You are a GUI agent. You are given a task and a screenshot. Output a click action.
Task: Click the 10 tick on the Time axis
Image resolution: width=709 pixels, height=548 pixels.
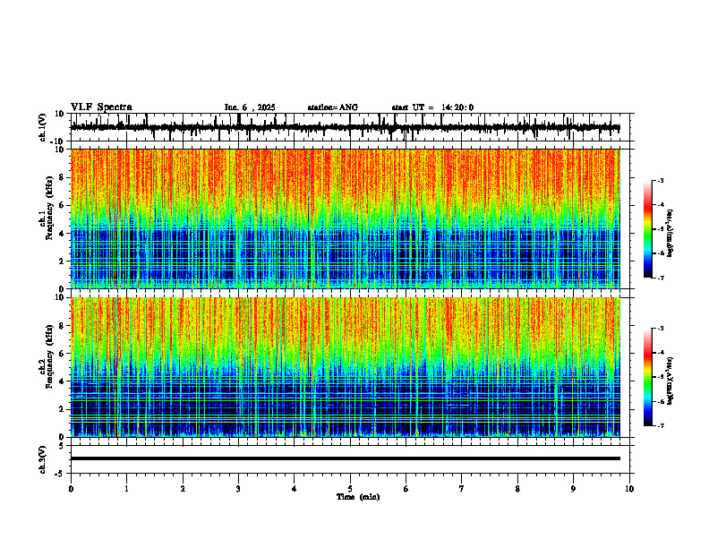click(629, 489)
